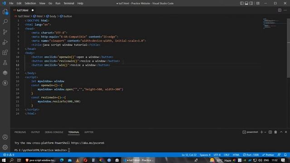
Task: Click the editor vertical scrollbar
Action: 288,48
